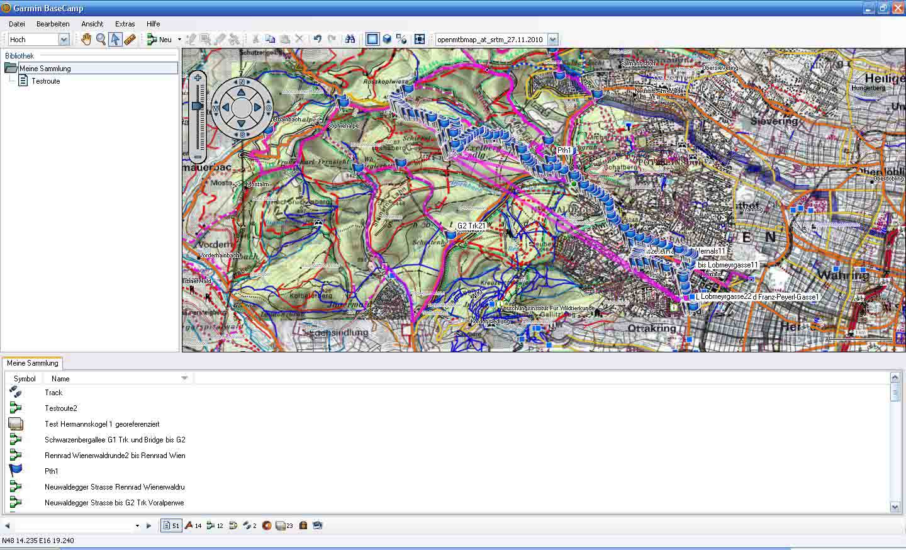Open the openmtbmap map product dropdown
Image resolution: width=906 pixels, height=550 pixels.
[552, 40]
